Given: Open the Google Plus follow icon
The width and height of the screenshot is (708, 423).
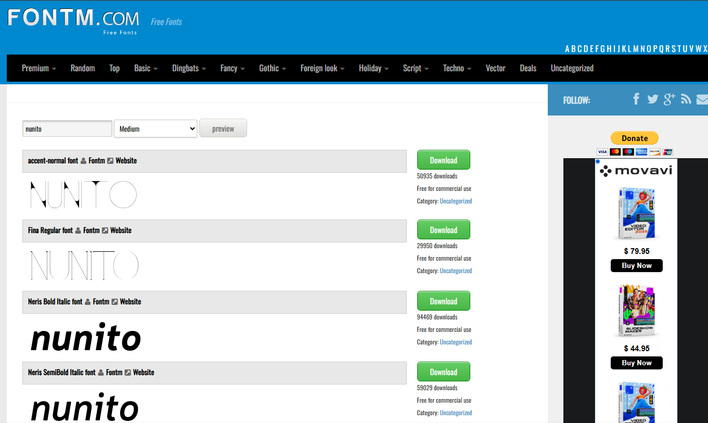Looking at the screenshot, I should (x=670, y=99).
